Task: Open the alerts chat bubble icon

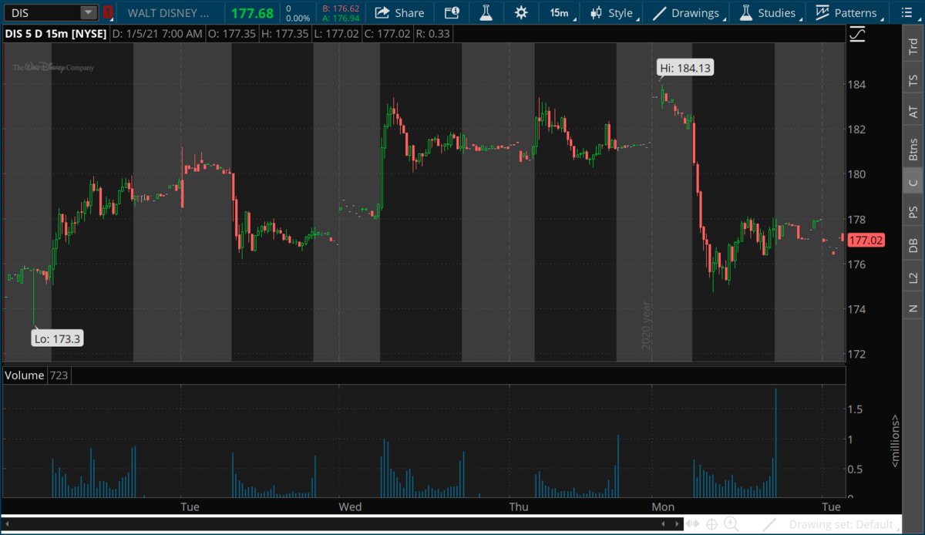Action: (x=452, y=13)
